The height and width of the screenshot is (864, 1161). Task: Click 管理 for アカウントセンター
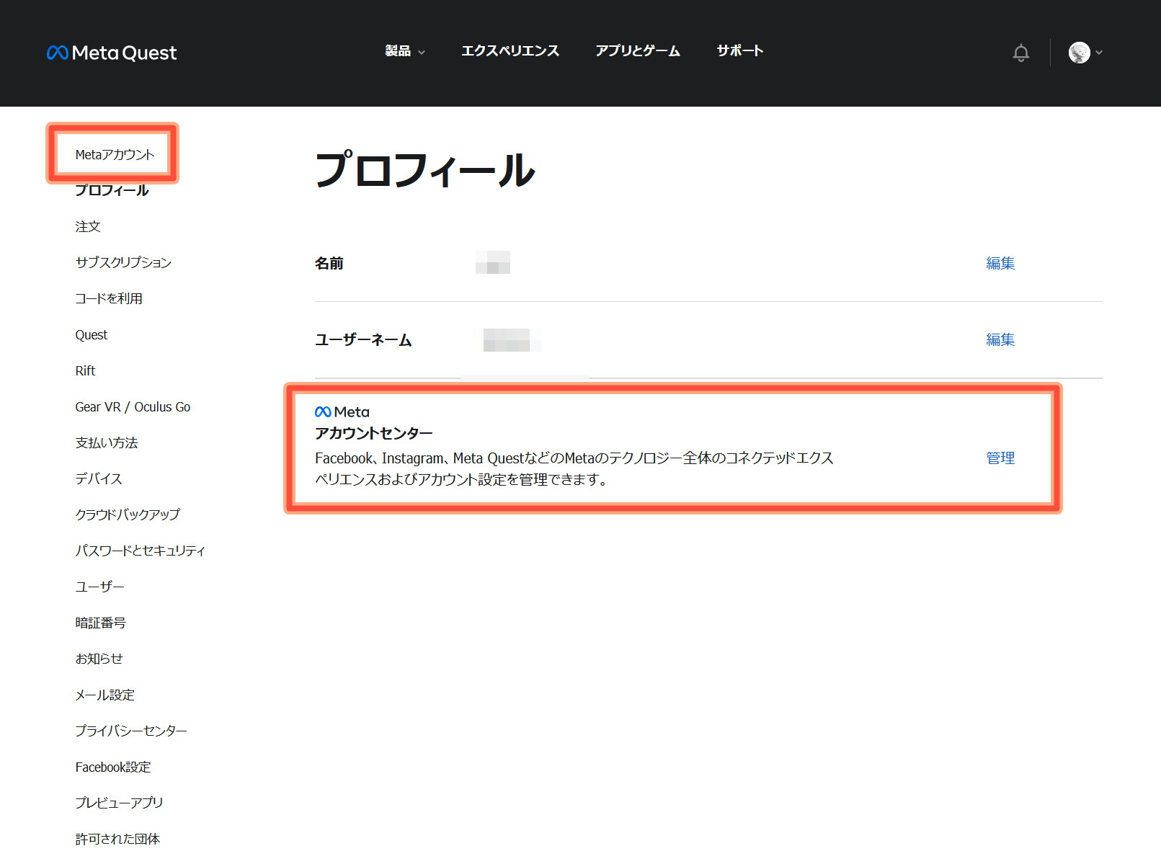click(1000, 458)
